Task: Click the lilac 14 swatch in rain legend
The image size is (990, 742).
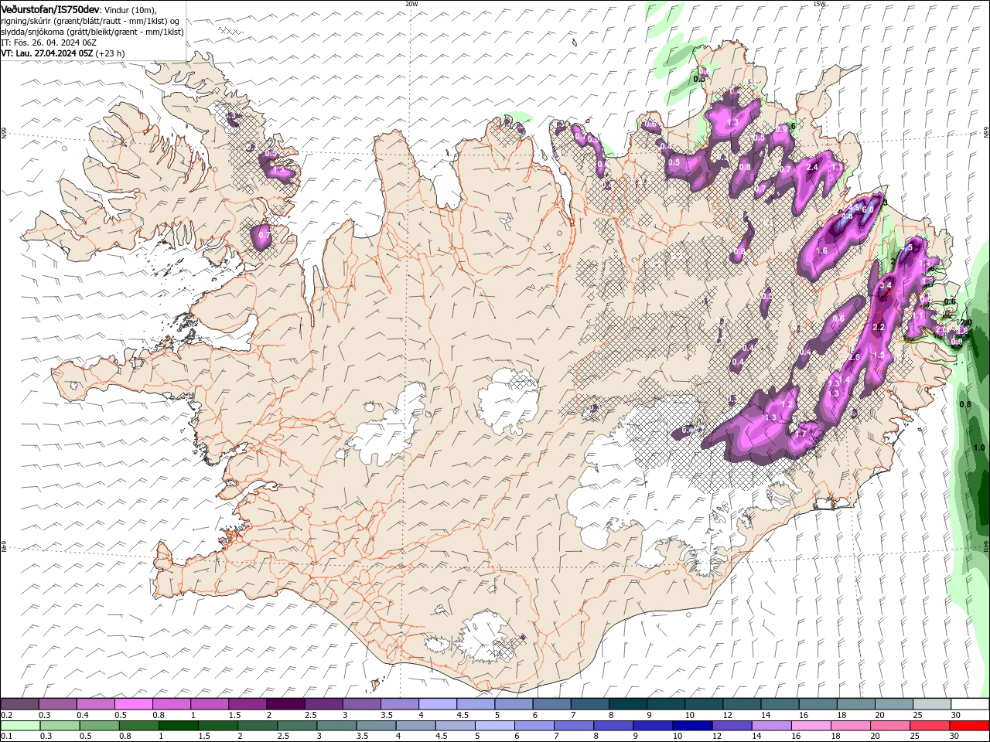Action: [771, 726]
